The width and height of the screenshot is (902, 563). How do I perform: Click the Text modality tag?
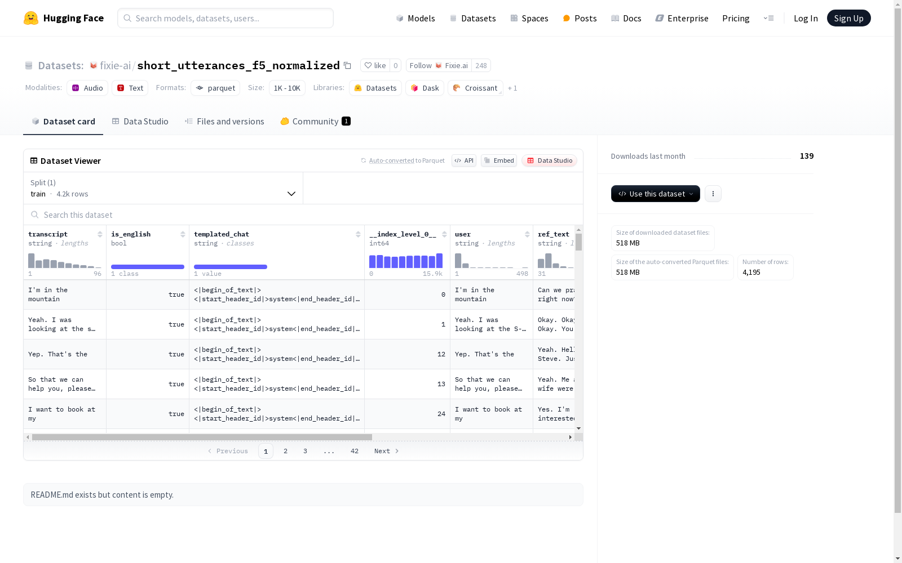(130, 88)
